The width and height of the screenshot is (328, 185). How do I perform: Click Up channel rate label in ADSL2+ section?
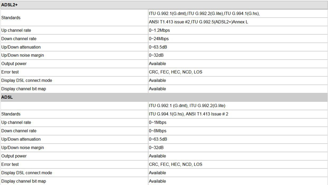[16, 30]
